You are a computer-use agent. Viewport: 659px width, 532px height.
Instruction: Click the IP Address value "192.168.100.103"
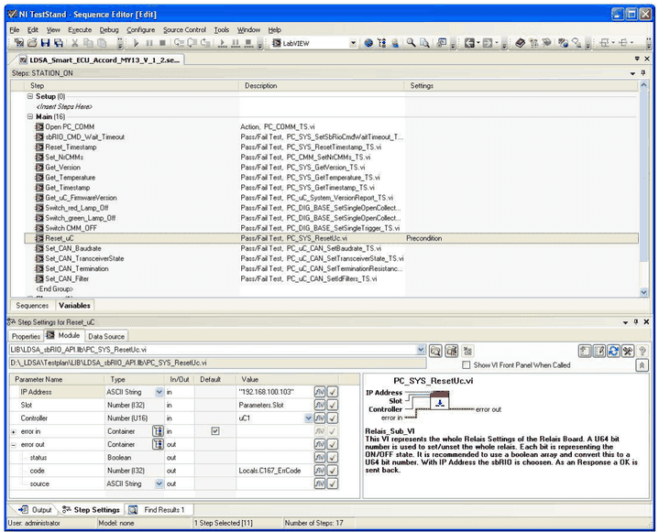click(x=275, y=392)
